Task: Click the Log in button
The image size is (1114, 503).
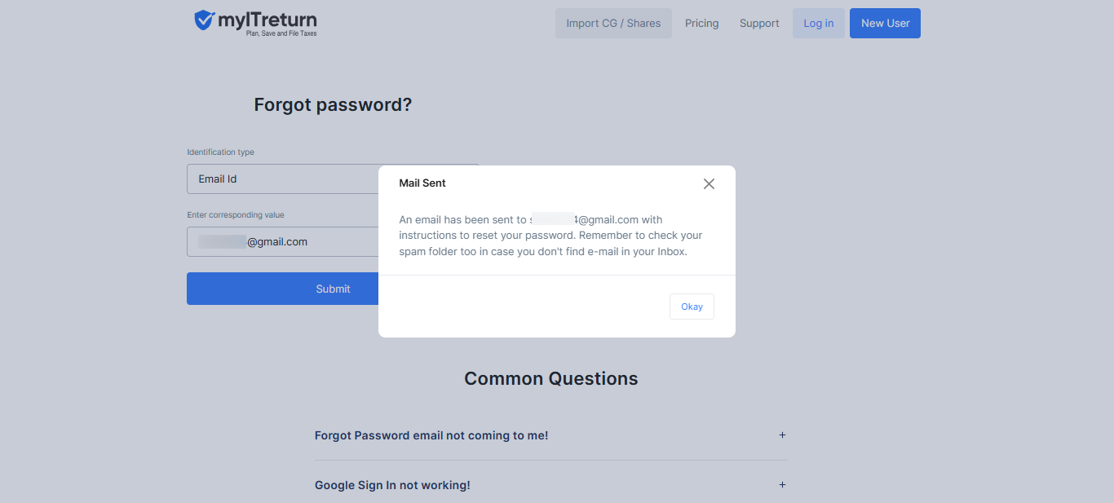Action: tap(819, 23)
